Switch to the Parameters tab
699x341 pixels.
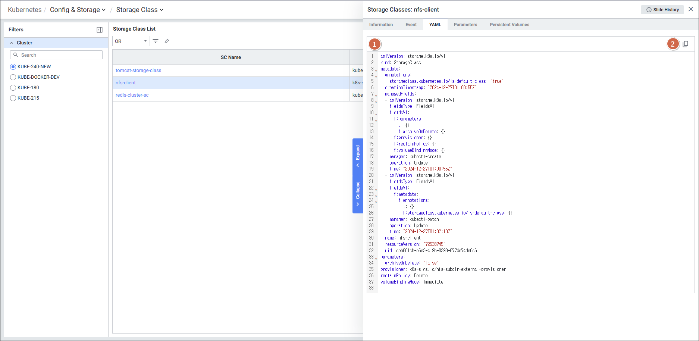[465, 25]
